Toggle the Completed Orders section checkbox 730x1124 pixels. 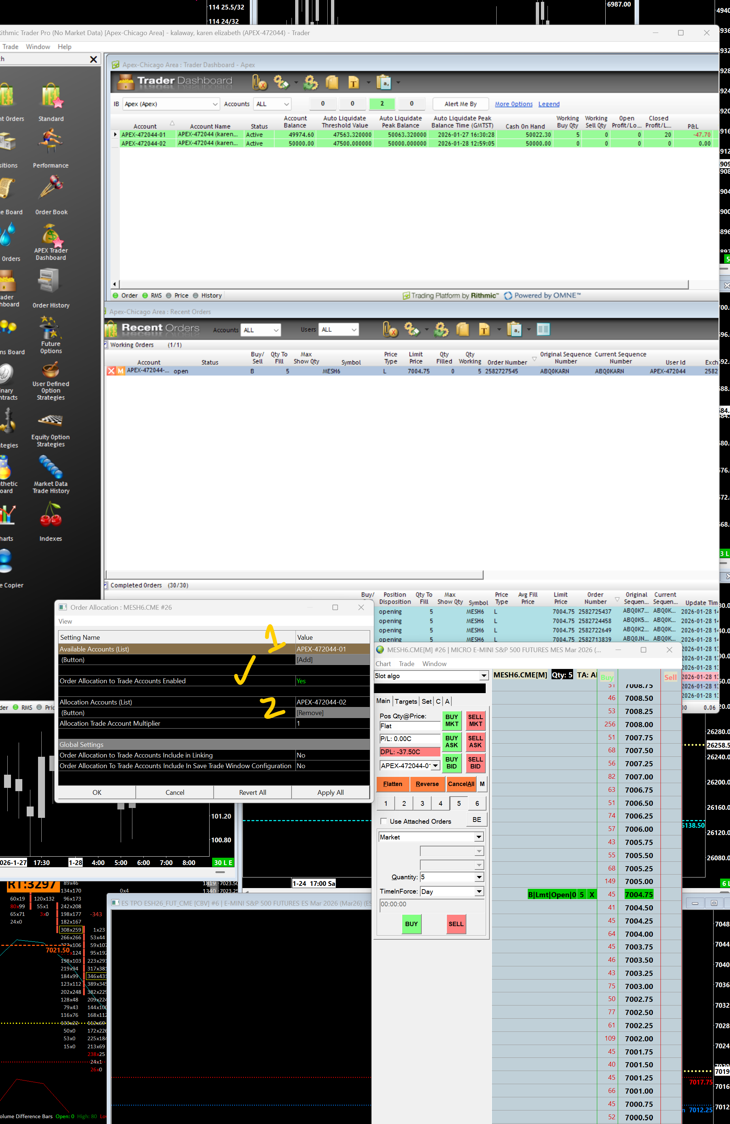106,585
